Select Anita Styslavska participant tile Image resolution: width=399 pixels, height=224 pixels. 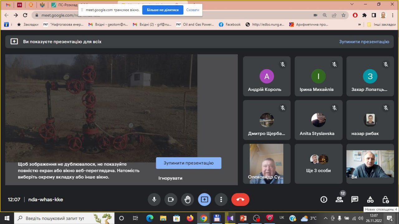(318, 120)
